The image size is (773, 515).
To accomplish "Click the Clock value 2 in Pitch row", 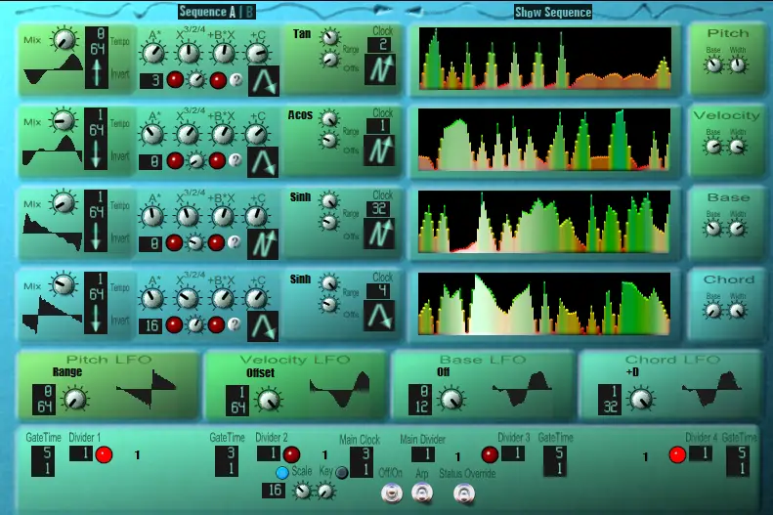I will (x=379, y=44).
